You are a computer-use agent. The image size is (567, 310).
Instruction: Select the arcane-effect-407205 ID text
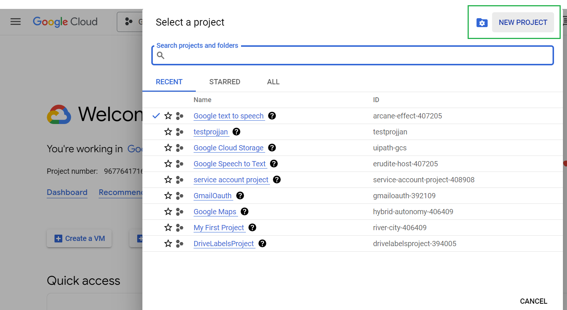tap(408, 116)
